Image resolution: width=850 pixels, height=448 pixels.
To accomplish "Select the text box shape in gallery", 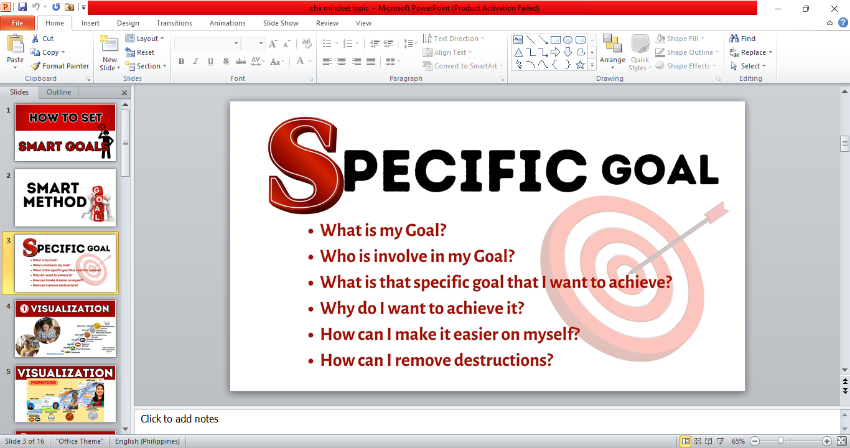I will pyautogui.click(x=518, y=39).
